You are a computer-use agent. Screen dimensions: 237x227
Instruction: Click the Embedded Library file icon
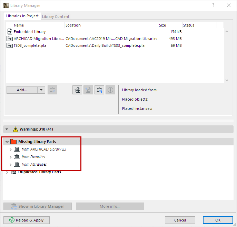[x=10, y=32]
